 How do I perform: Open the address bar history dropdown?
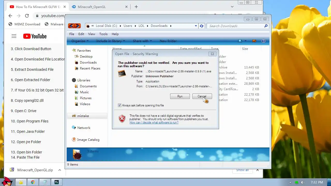tap(196, 26)
